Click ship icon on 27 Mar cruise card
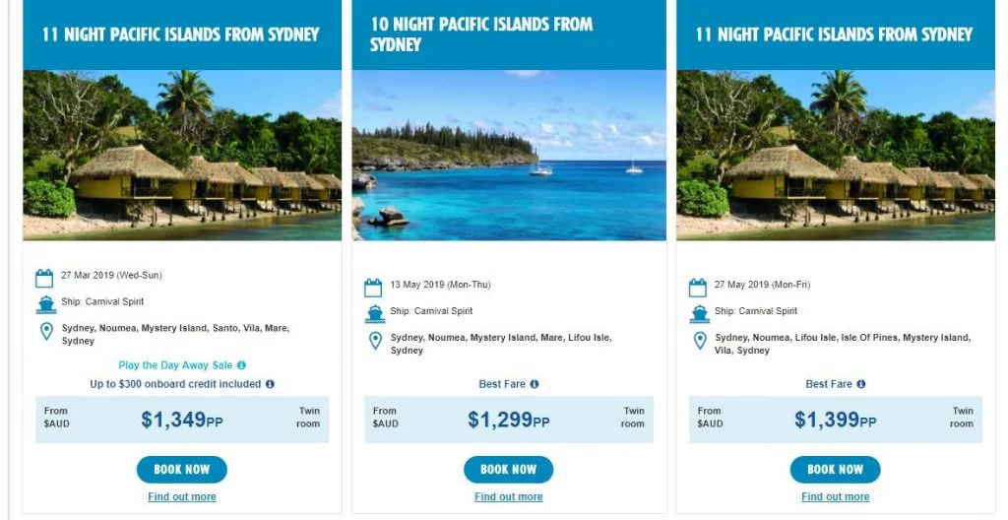 point(45,304)
